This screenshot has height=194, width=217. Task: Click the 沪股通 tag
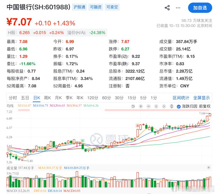(79, 7)
